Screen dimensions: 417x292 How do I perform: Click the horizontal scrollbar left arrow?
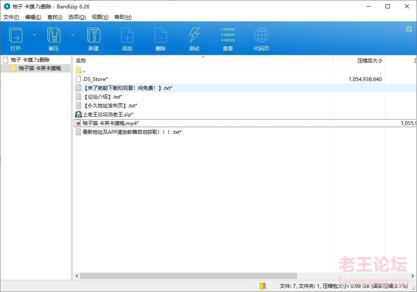point(77,276)
